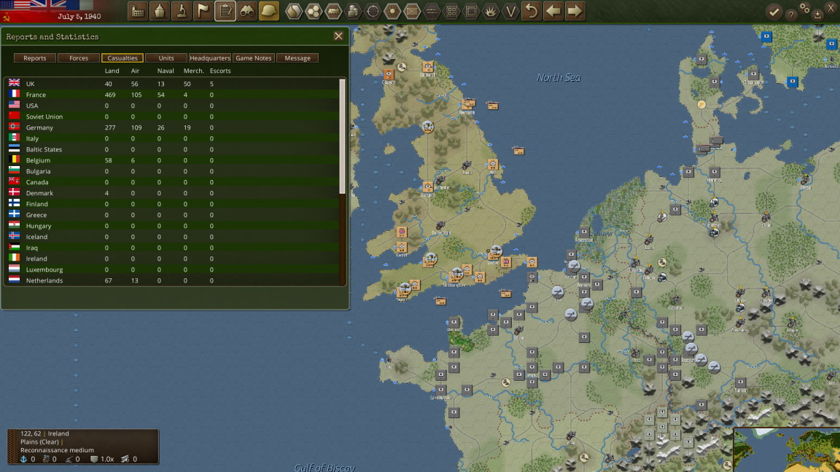
Task: Click the 'Reconnaissance medium' status text
Action: point(57,450)
